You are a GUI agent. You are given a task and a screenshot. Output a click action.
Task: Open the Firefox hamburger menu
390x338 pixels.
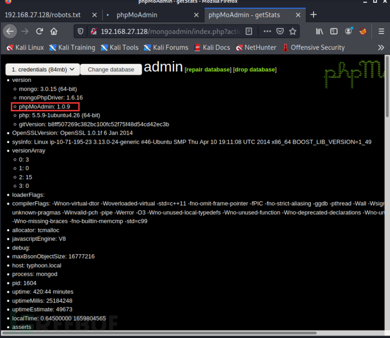382,31
